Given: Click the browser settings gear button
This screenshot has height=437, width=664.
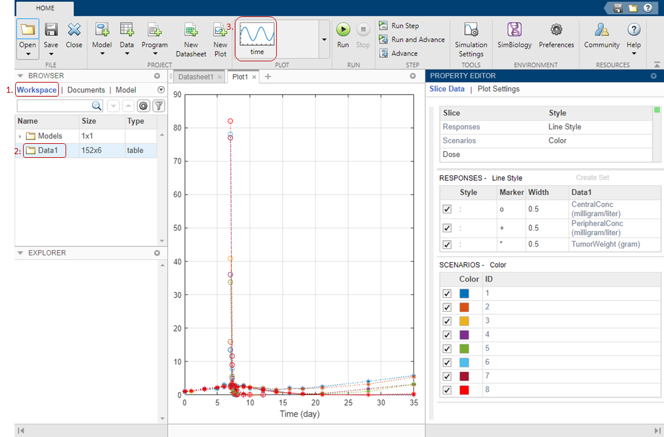Looking at the screenshot, I should [144, 106].
